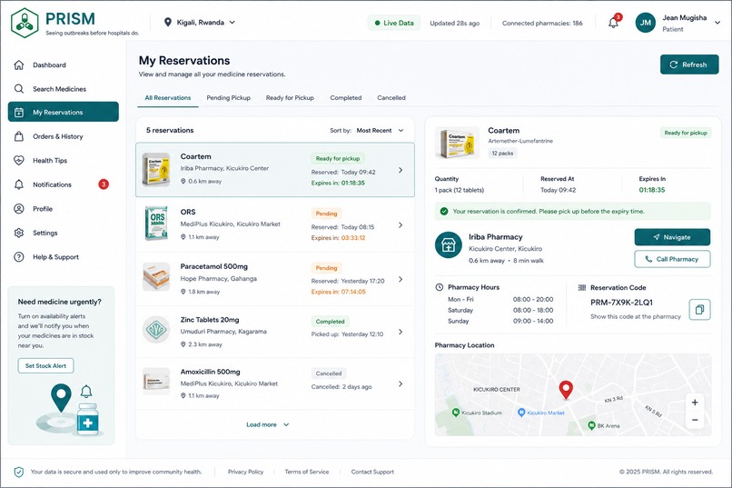The height and width of the screenshot is (488, 732).
Task: Click the Health Tips heart icon
Action: (19, 160)
